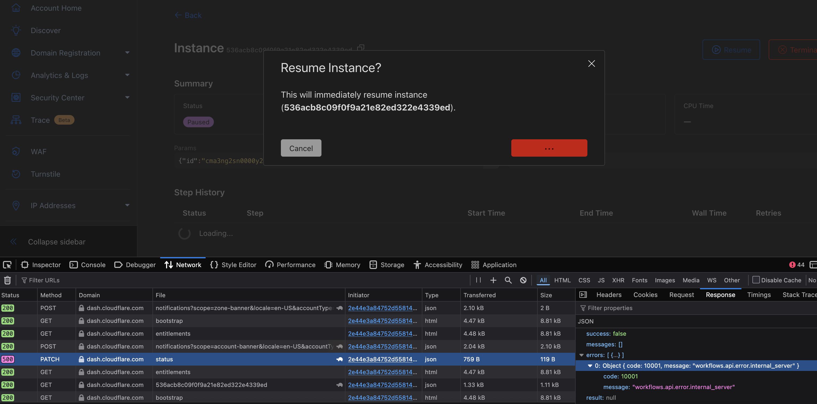Close the Resume Instance dialog with X

(591, 64)
